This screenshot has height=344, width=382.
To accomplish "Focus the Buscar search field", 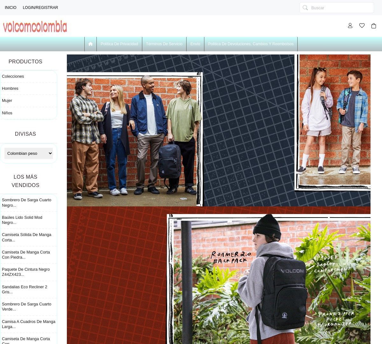I will [337, 8].
